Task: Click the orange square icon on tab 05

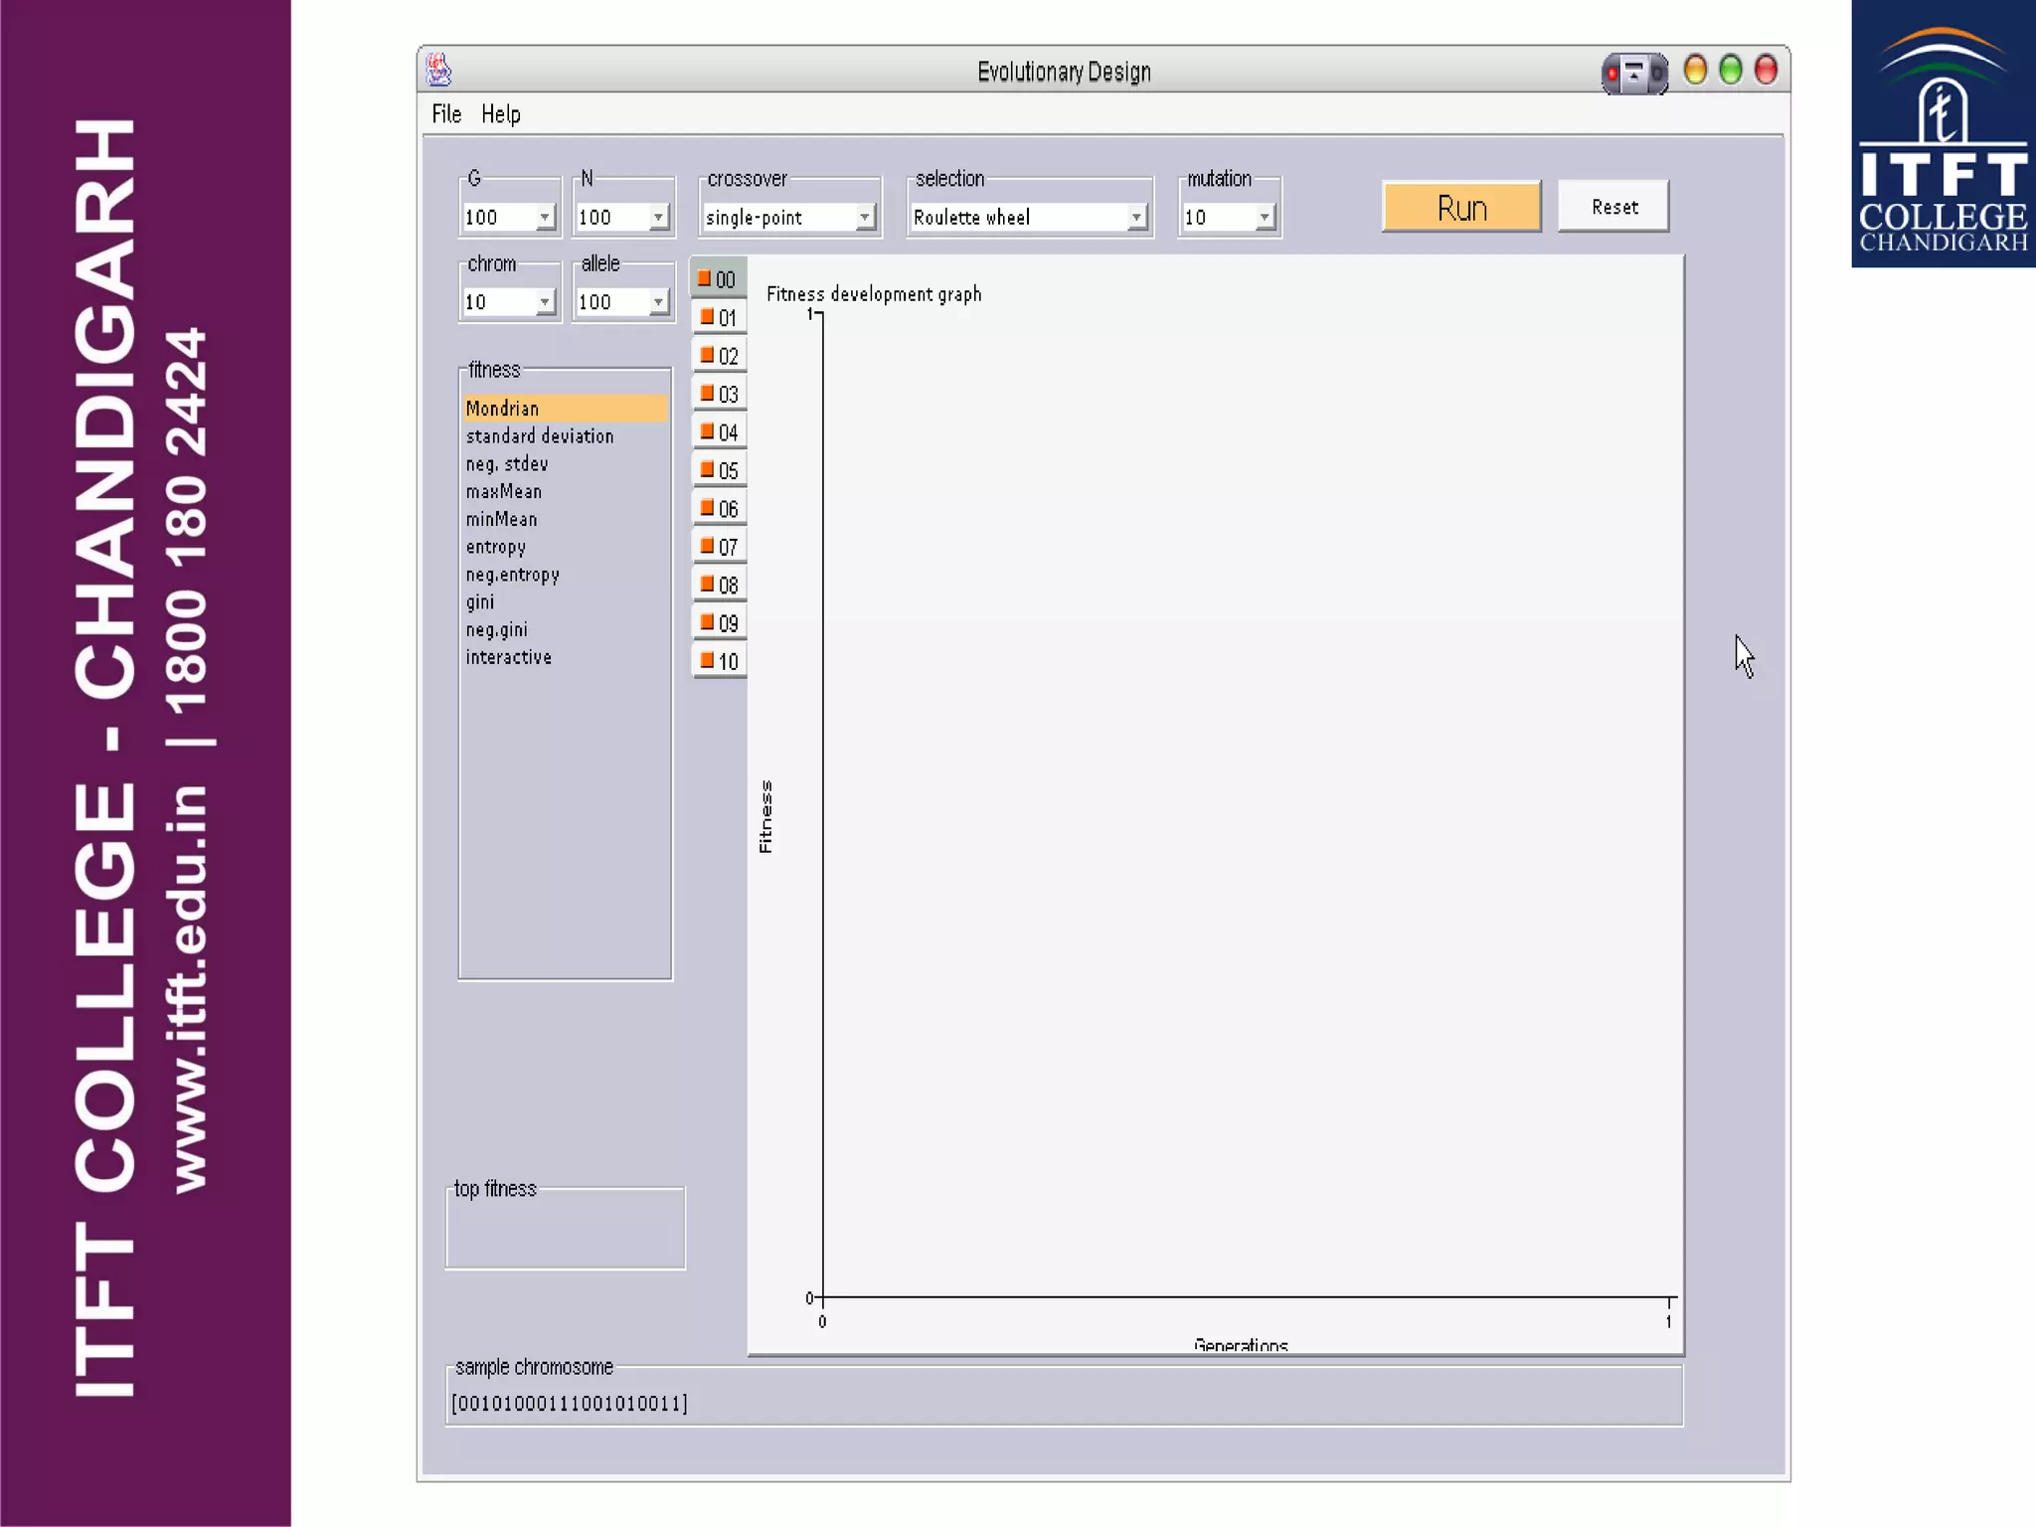Action: pos(707,469)
